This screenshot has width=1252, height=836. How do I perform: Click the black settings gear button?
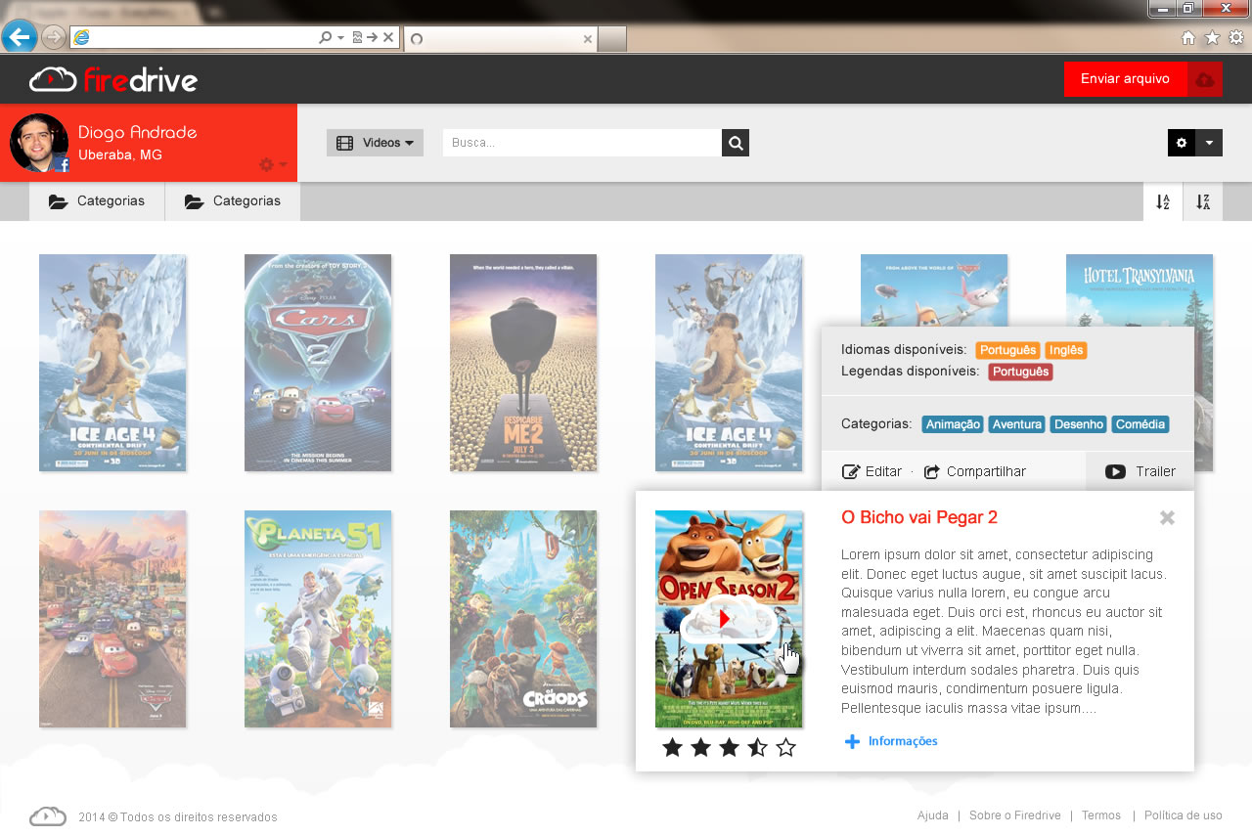[x=1182, y=143]
